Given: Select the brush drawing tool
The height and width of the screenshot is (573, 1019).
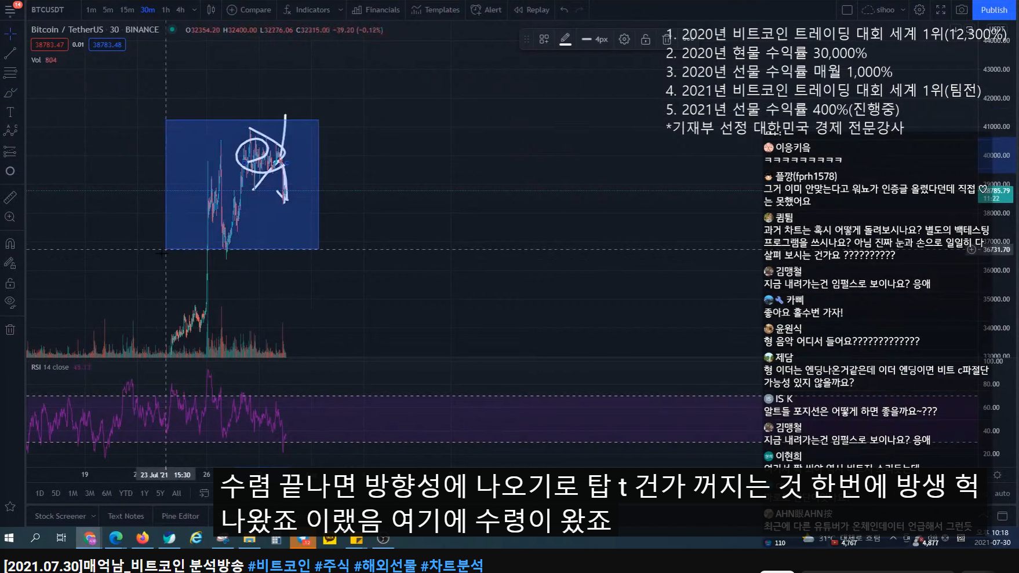Looking at the screenshot, I should click(x=10, y=93).
